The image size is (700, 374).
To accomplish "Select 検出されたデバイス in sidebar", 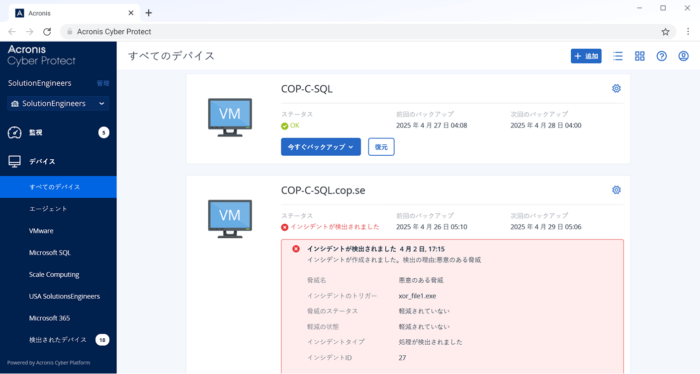I will pyautogui.click(x=58, y=340).
